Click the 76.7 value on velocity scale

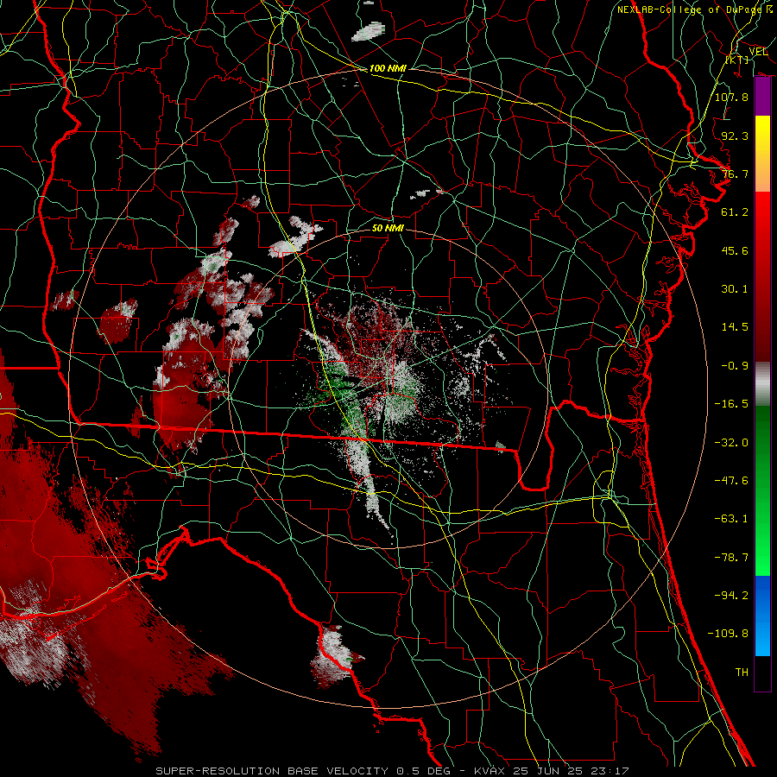(x=735, y=174)
